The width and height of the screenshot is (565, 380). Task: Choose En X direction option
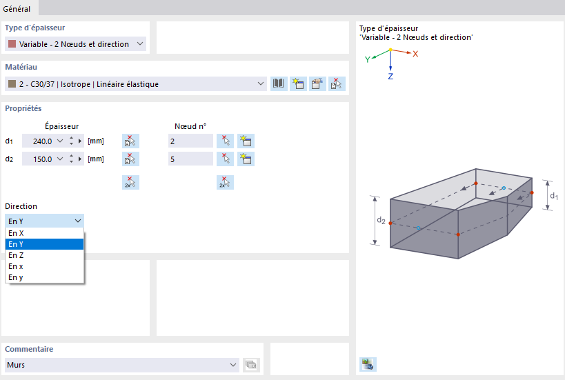pos(44,233)
